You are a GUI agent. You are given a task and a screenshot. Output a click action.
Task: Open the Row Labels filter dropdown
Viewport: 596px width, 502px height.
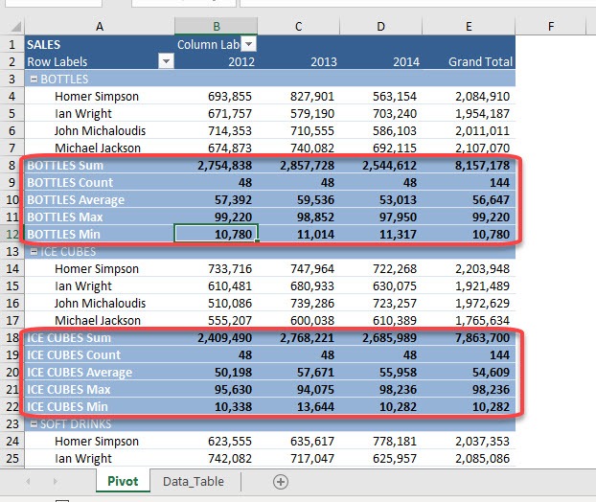166,61
